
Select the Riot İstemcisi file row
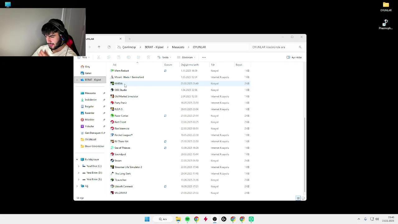(180, 128)
